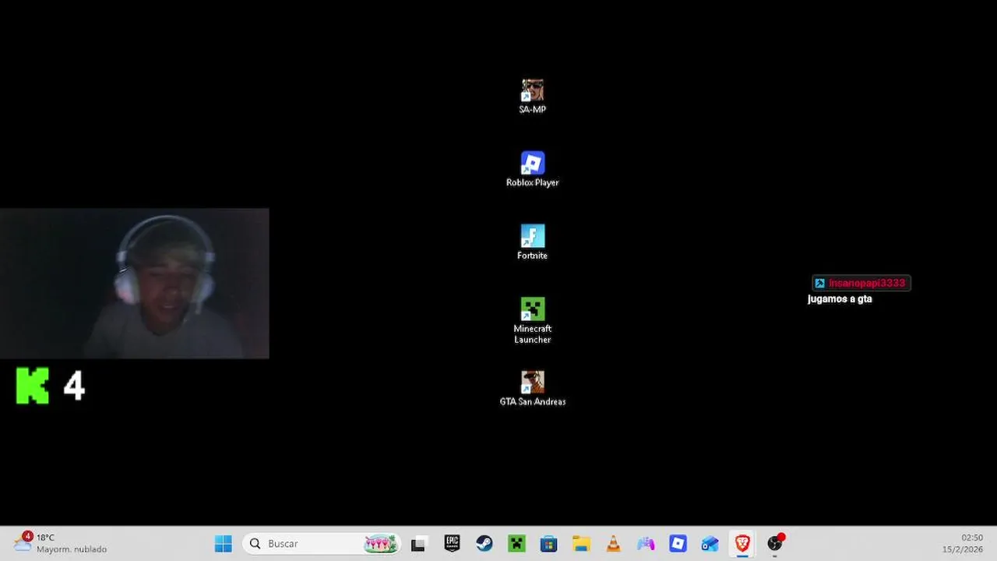Open the weather widget showing 18°C
The width and height of the screenshot is (997, 561).
(61, 543)
